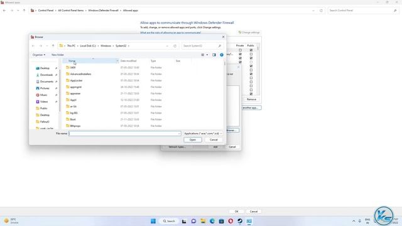This screenshot has height=226, width=402.
Task: Open the Chat app from taskbar
Action: tap(193, 221)
